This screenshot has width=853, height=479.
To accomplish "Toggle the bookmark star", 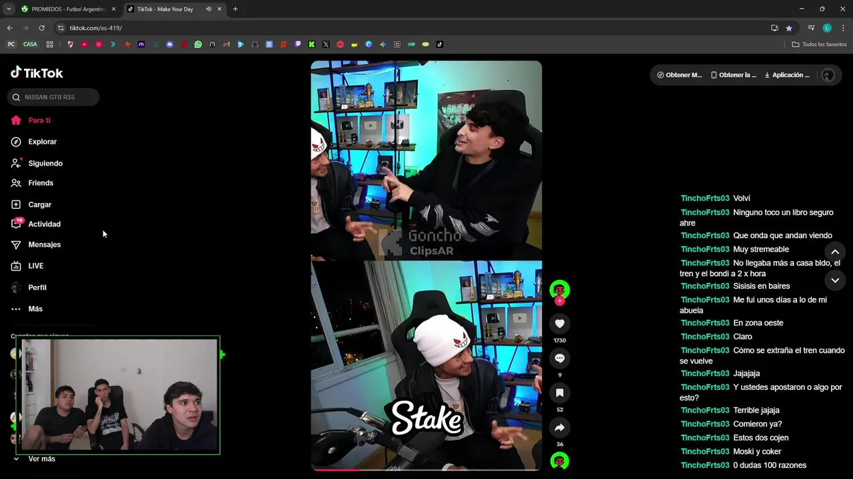I will (x=789, y=28).
